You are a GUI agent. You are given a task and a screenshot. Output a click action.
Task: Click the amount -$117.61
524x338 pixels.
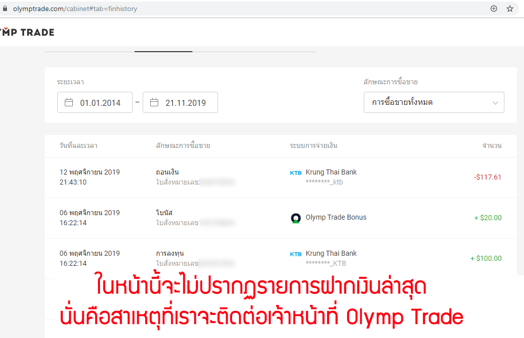(487, 177)
